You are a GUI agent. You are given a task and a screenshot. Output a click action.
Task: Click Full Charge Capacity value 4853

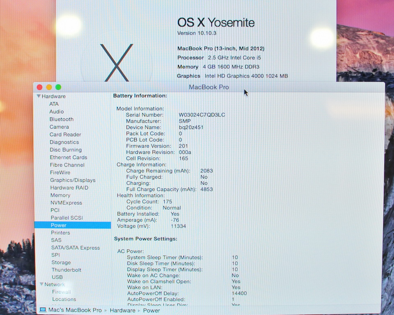tap(206, 189)
